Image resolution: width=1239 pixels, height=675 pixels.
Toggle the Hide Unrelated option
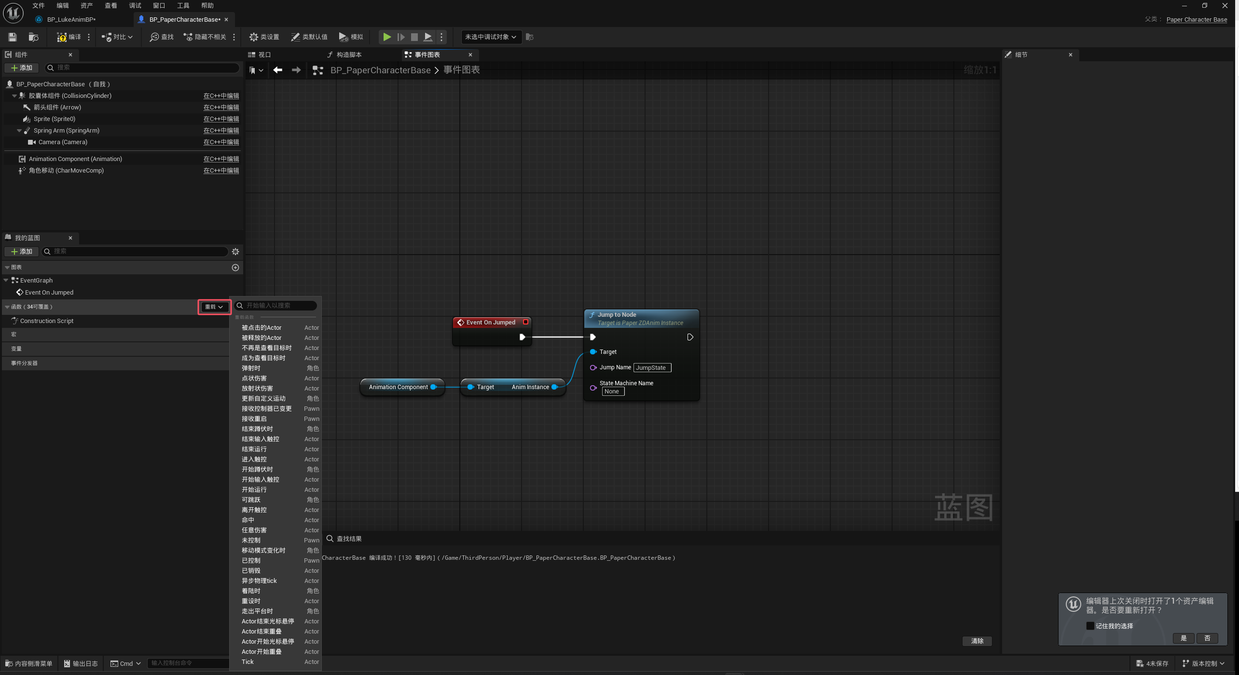(205, 37)
